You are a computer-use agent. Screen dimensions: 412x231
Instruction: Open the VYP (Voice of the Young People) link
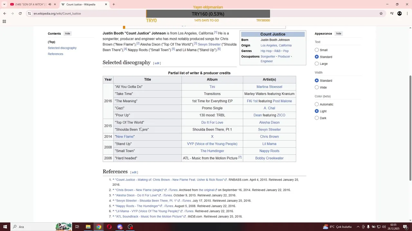point(212,144)
